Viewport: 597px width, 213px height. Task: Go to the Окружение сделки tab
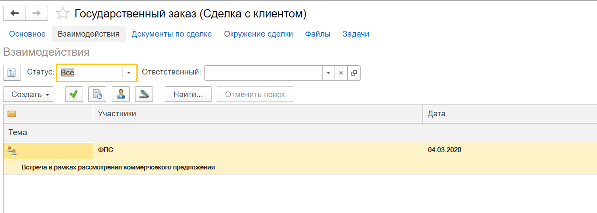pyautogui.click(x=258, y=34)
